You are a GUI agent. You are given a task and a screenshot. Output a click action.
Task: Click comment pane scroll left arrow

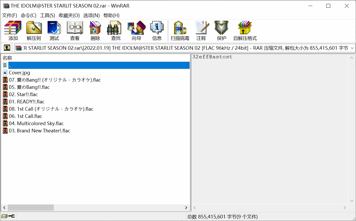[x=194, y=208]
